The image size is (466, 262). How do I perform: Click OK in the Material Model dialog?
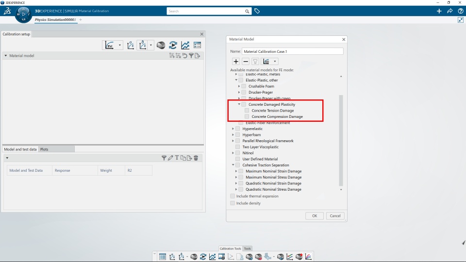pyautogui.click(x=315, y=216)
